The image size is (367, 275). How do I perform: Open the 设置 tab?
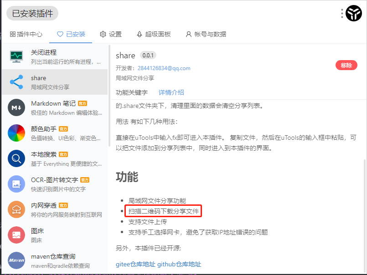click(x=111, y=34)
